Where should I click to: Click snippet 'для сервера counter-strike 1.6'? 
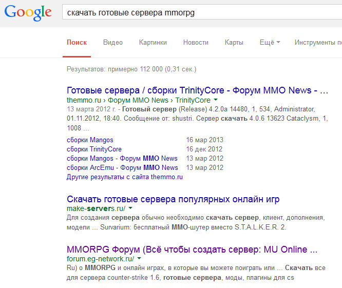(113, 278)
